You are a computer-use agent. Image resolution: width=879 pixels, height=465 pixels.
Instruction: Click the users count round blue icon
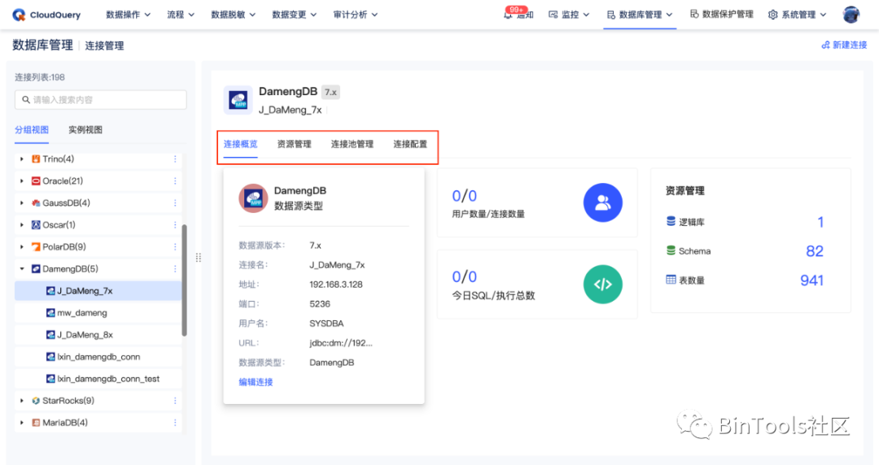click(602, 202)
